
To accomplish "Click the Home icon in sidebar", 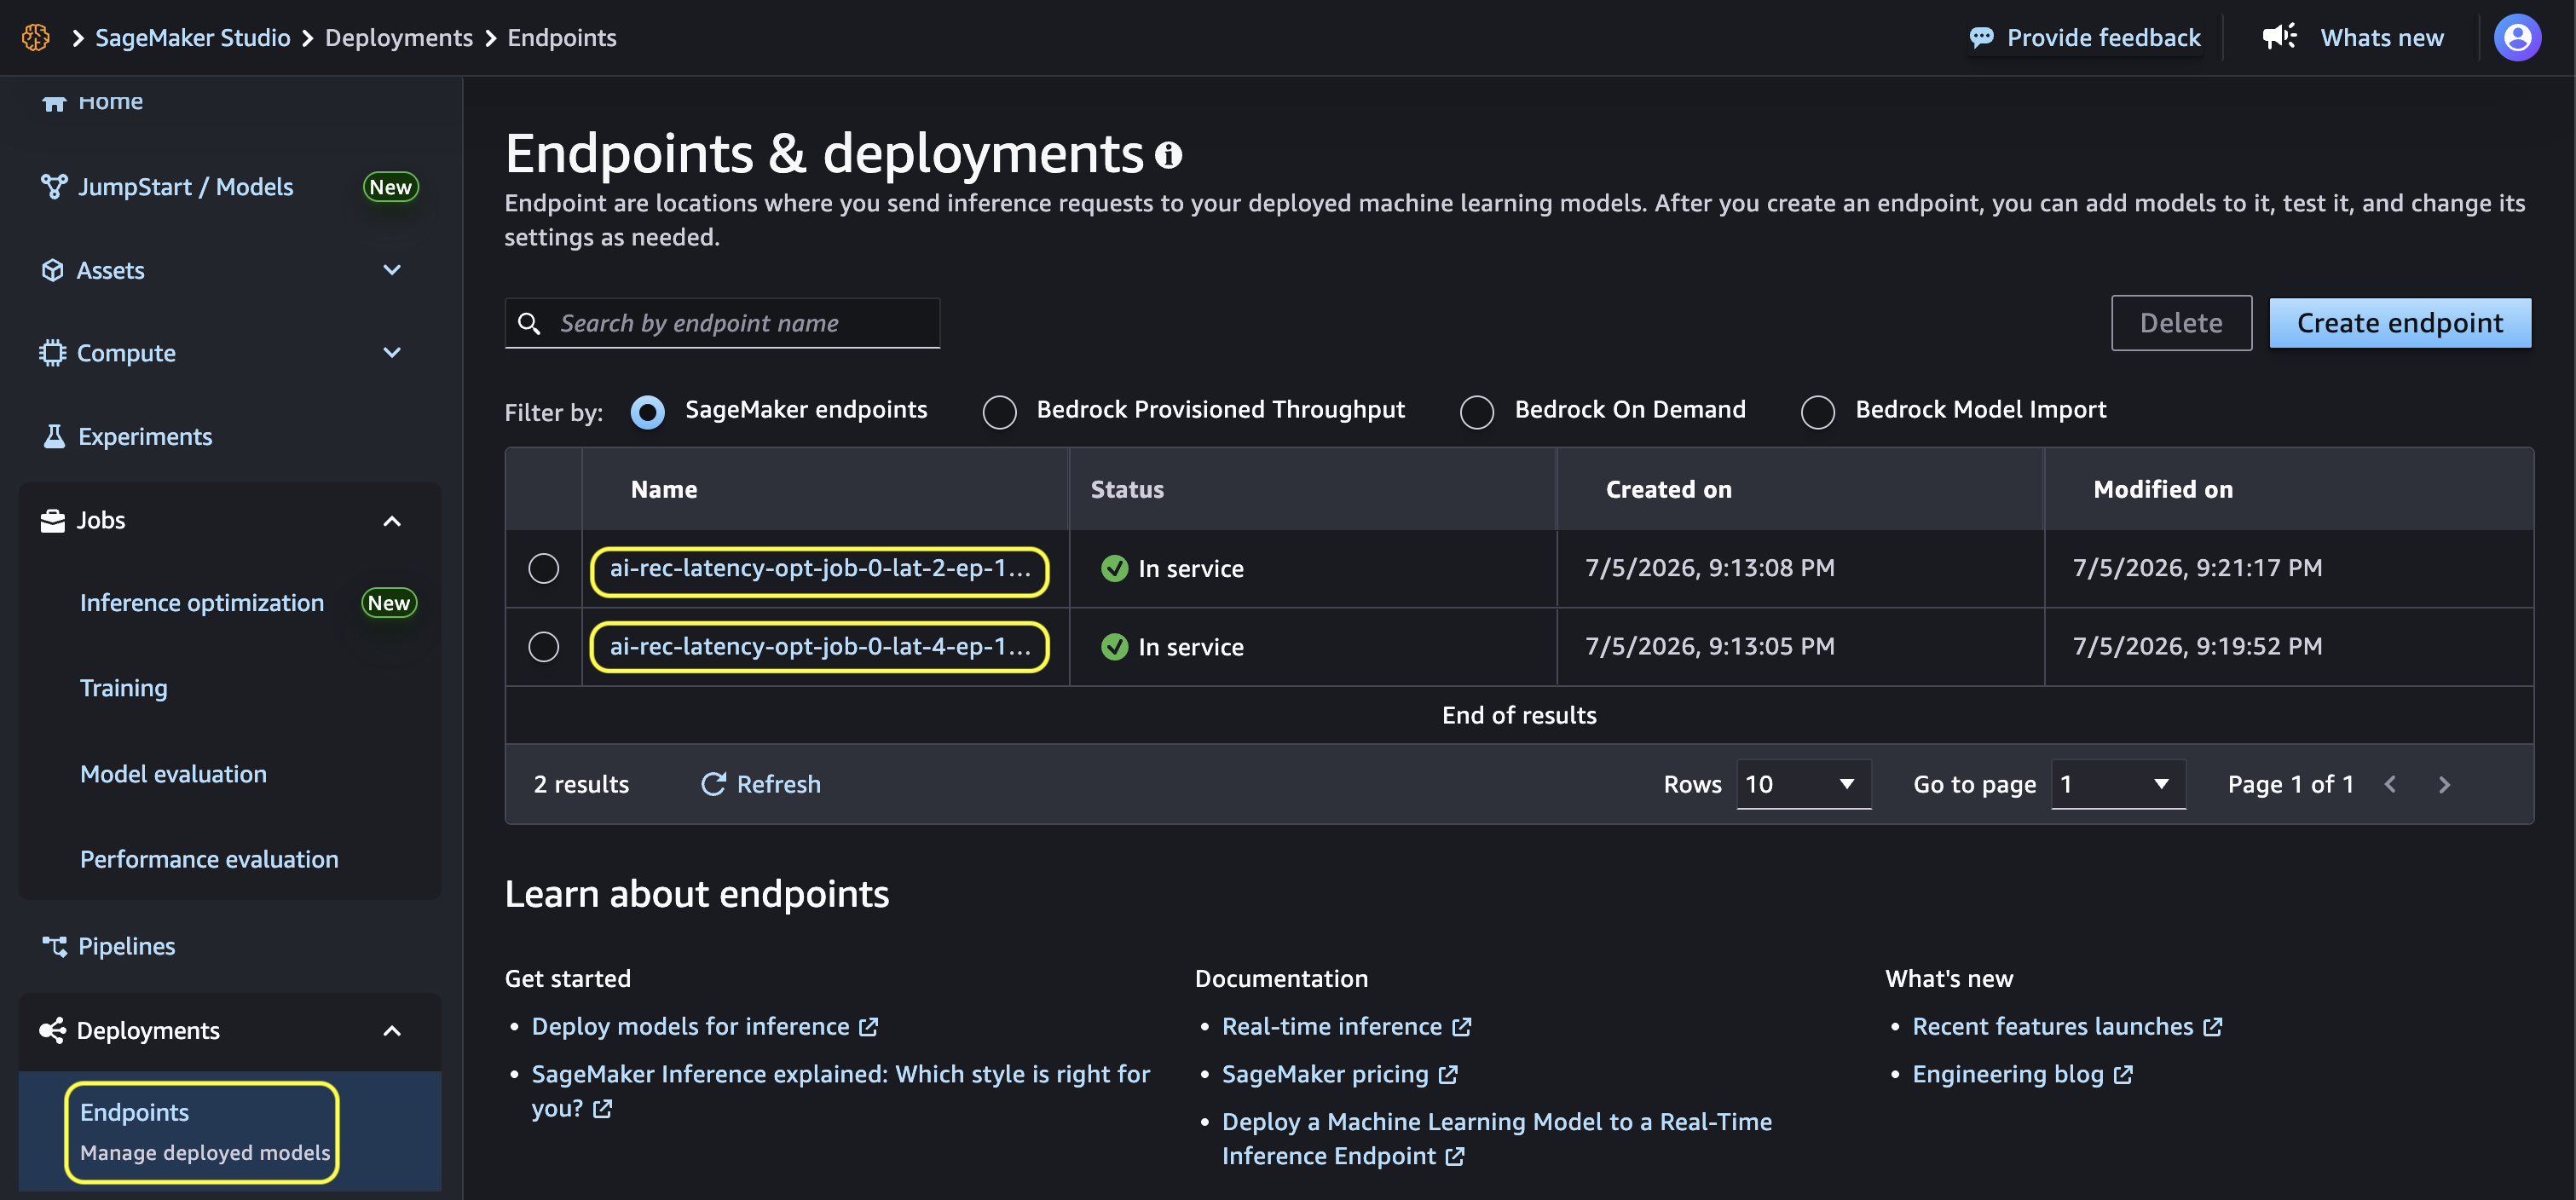I will click(x=54, y=101).
